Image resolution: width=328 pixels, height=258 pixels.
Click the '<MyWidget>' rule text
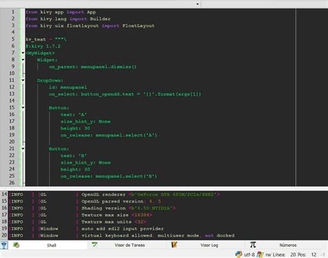(40, 53)
